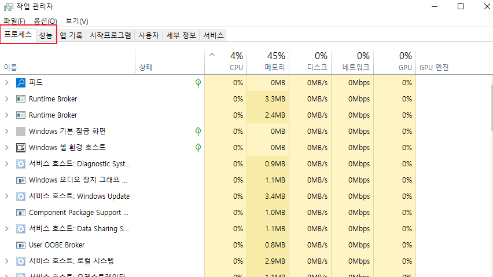Switch to the 성능 tab

46,35
